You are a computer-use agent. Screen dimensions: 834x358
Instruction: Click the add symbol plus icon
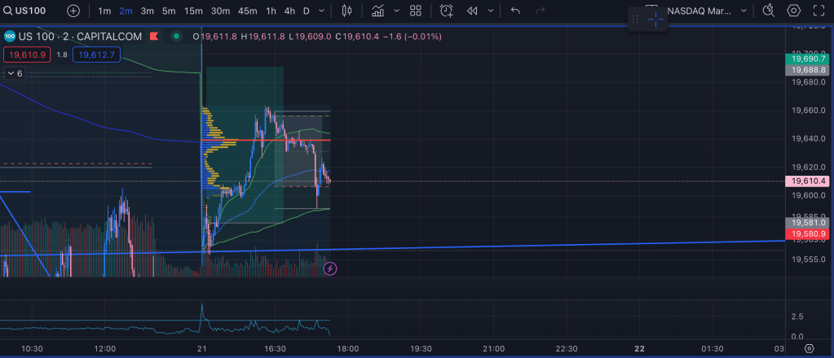tap(73, 11)
